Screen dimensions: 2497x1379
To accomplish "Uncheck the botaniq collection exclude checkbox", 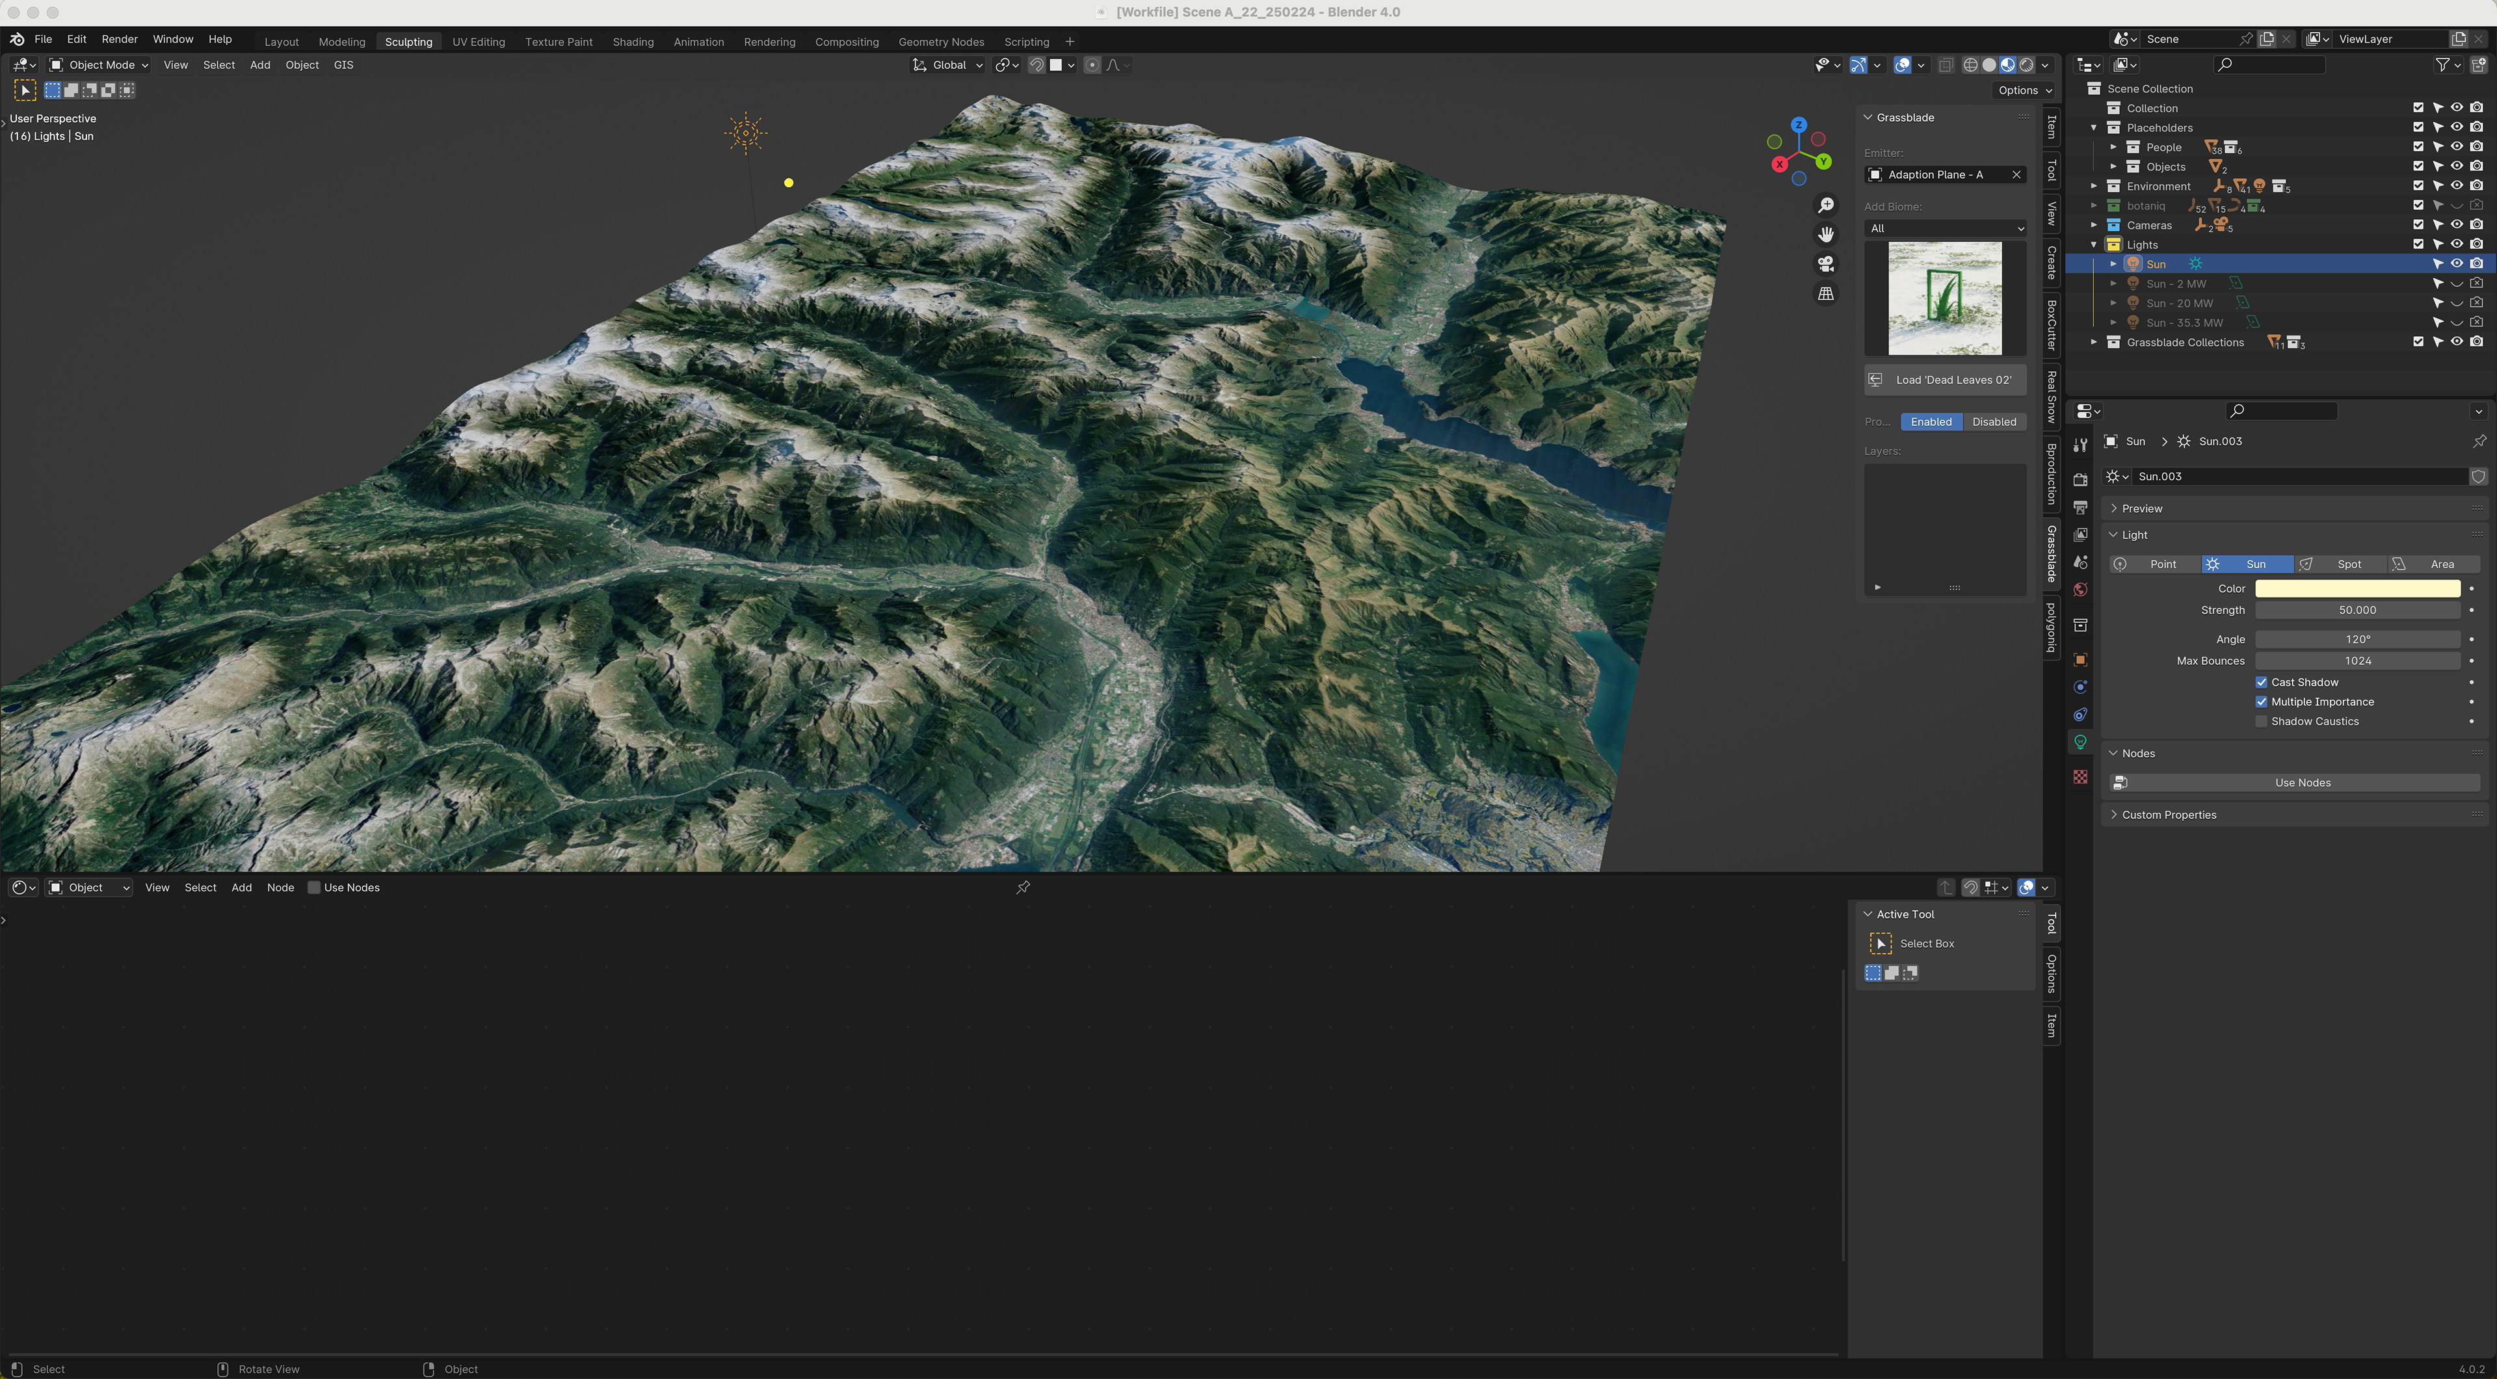I will pos(2418,205).
